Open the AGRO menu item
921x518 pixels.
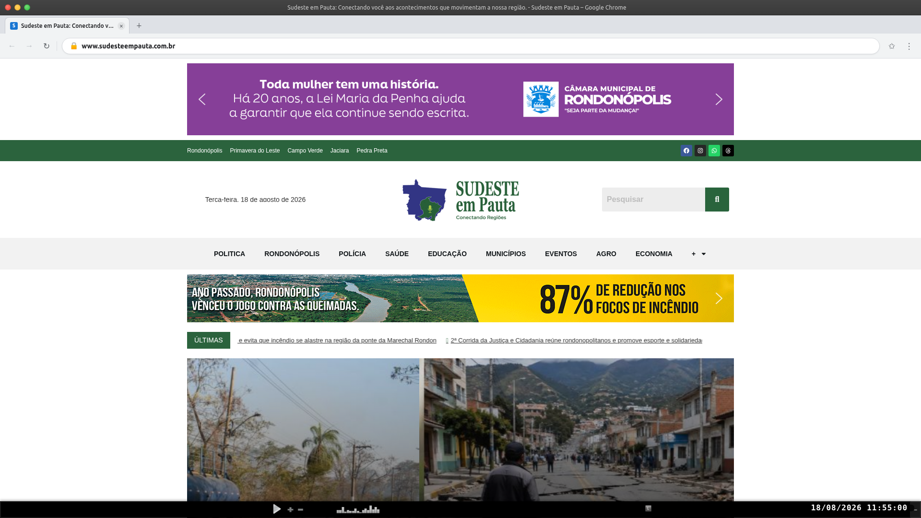pos(606,254)
